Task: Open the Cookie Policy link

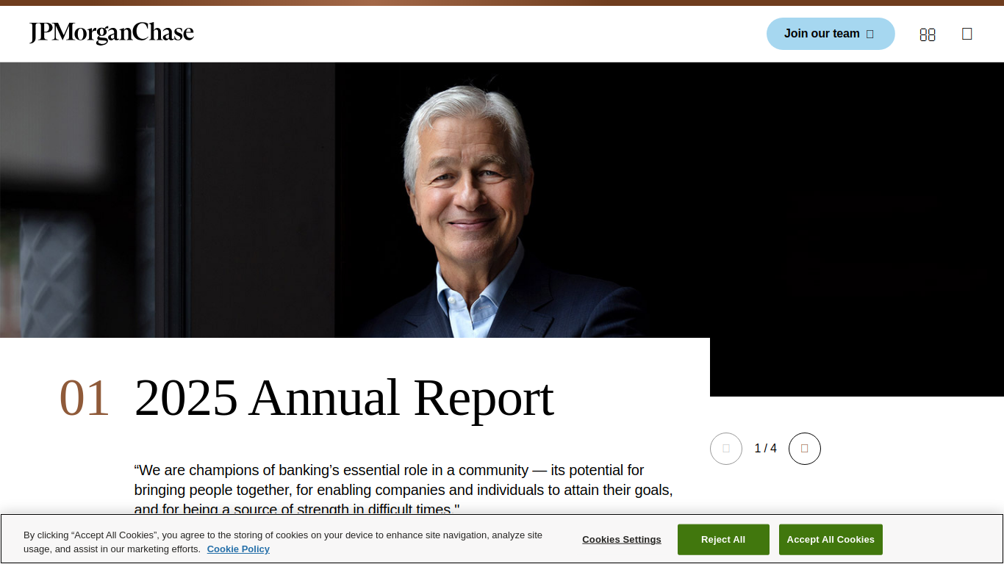Action: 238,549
